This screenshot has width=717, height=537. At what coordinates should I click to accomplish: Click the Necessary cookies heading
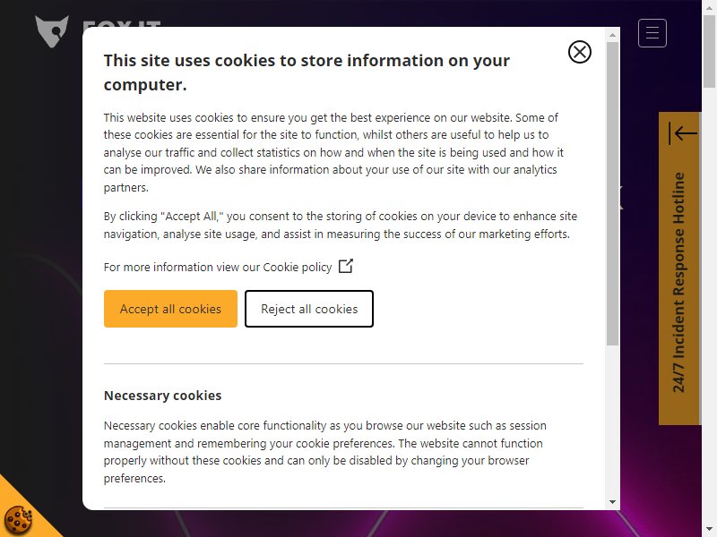tap(163, 396)
